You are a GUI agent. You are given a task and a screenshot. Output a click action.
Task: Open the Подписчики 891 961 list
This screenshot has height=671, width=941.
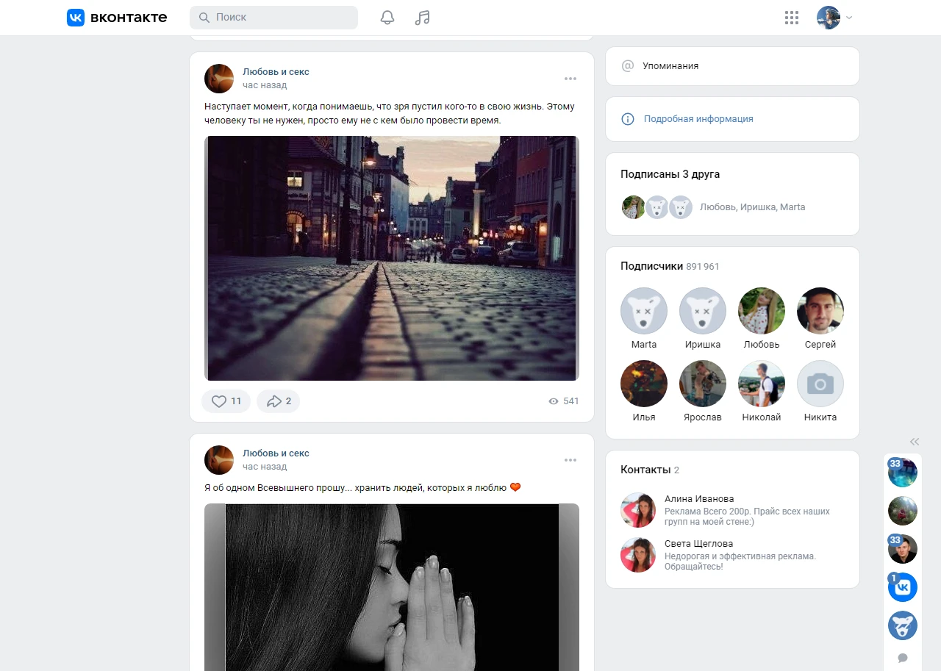point(670,266)
